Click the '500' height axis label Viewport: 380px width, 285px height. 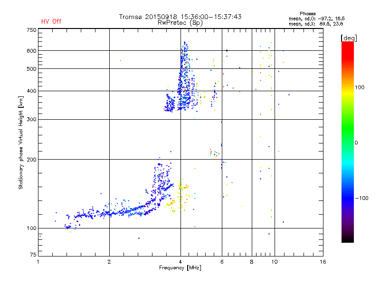click(31, 69)
